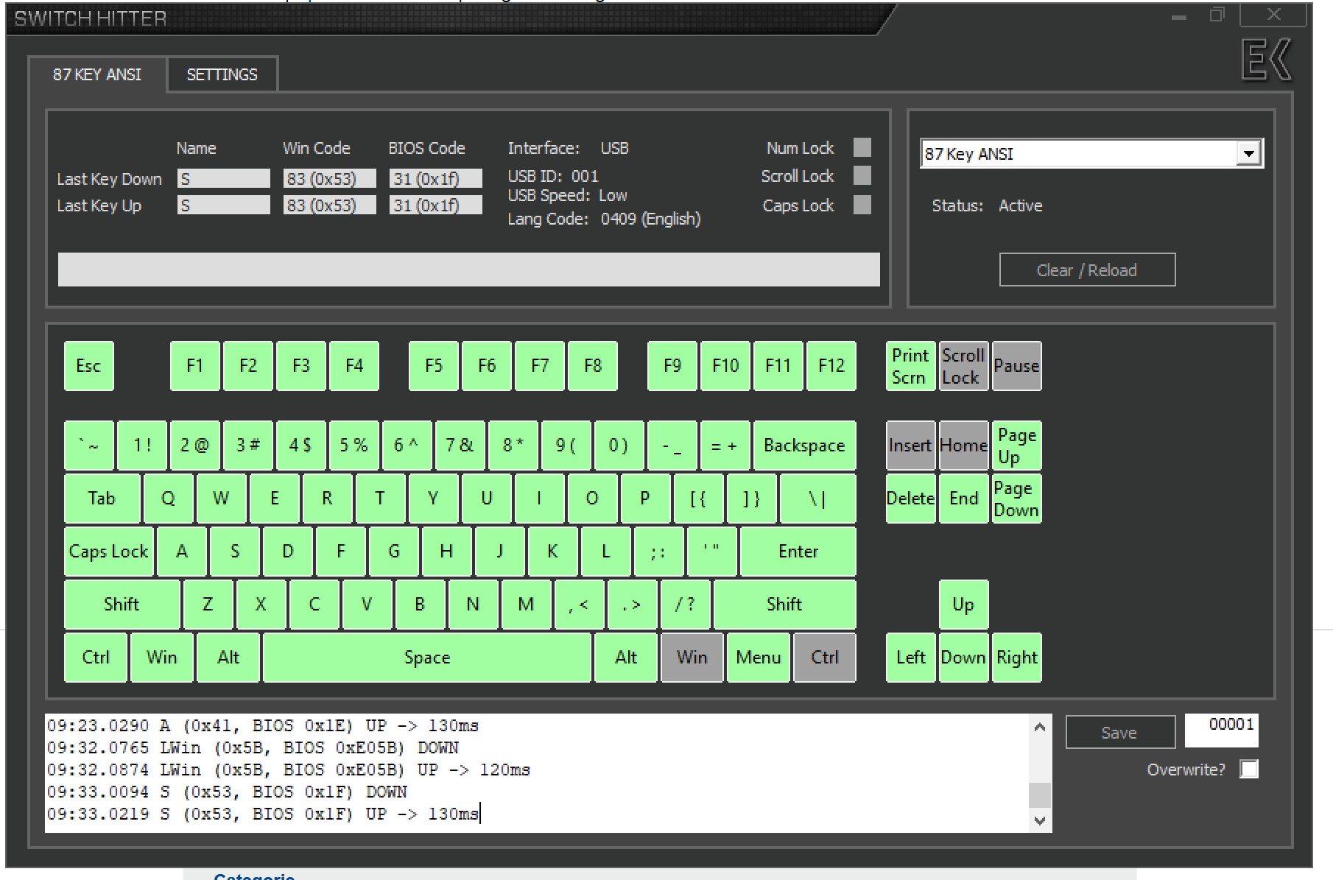This screenshot has height=880, width=1333.
Task: Click the Menu key
Action: (759, 658)
